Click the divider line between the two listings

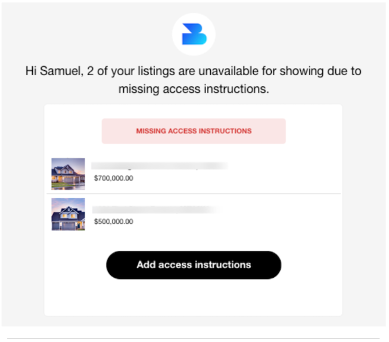(x=194, y=194)
